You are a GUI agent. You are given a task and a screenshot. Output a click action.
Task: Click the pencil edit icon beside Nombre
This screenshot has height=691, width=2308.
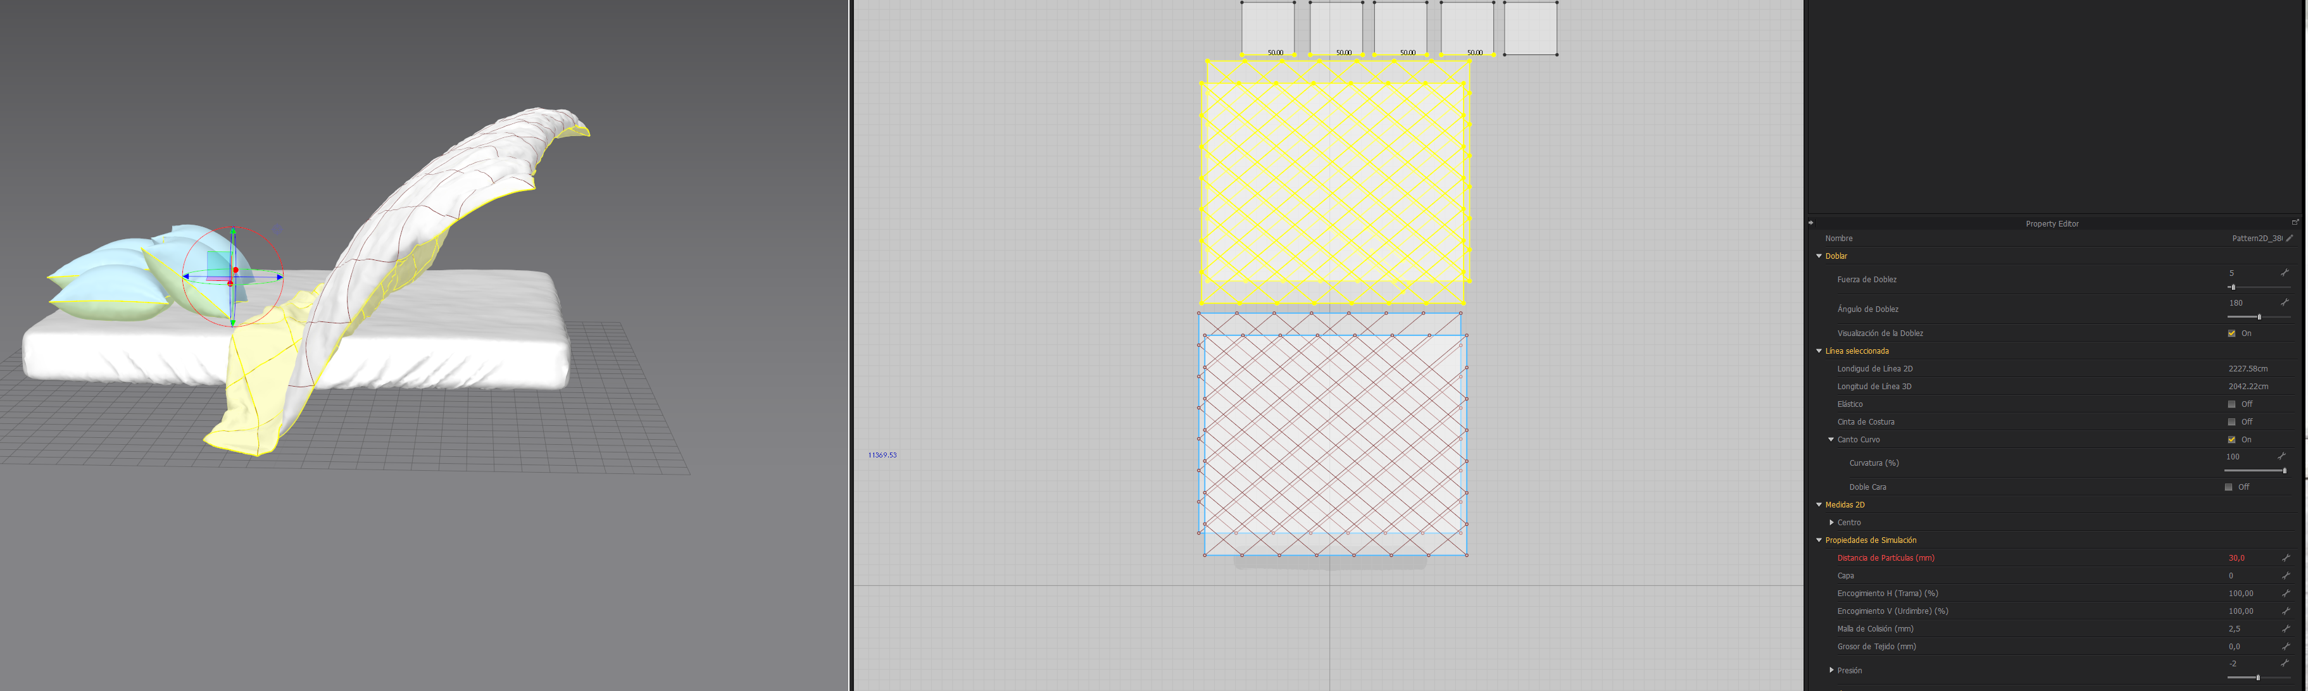2289,238
